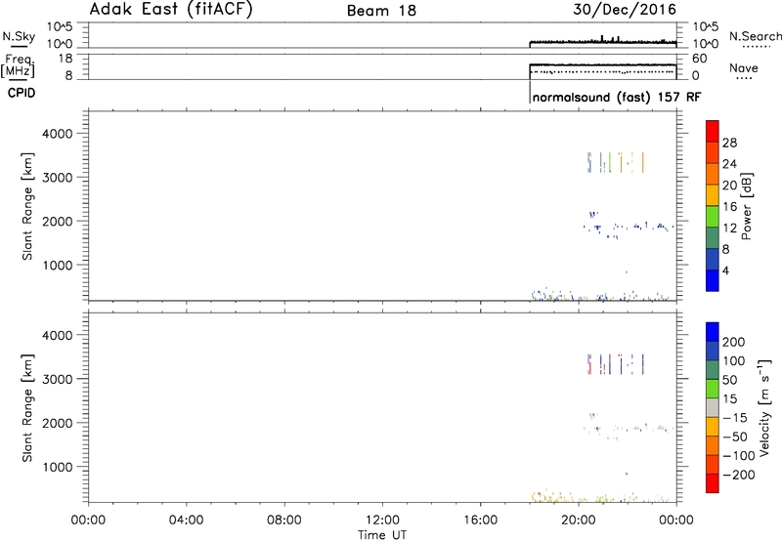Select the Velocity panel "Slant Range [km]" label
The height and width of the screenshot is (541, 782).
click(27, 408)
